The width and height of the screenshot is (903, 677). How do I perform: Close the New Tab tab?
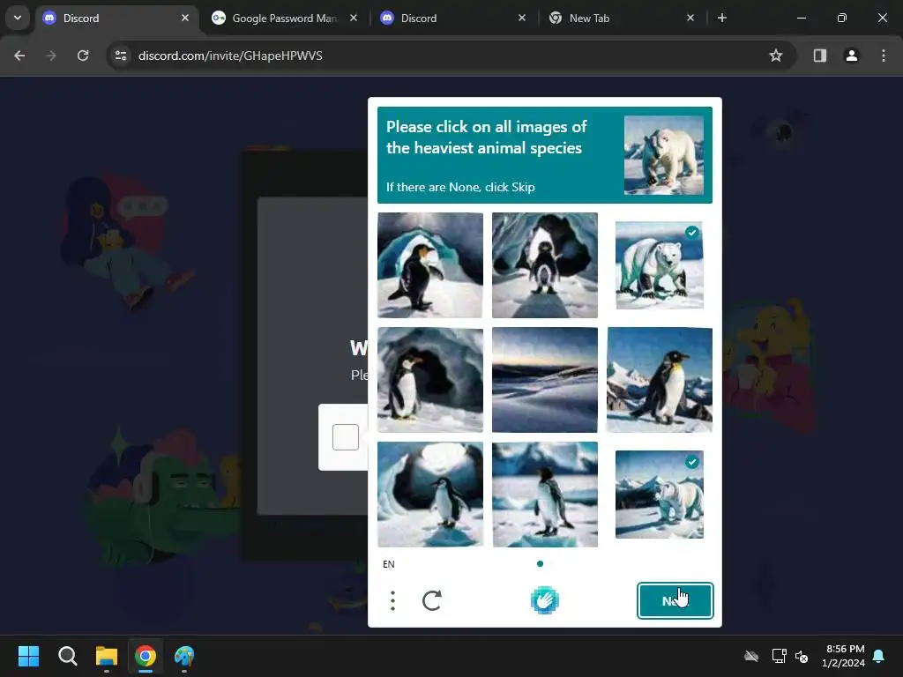[690, 18]
